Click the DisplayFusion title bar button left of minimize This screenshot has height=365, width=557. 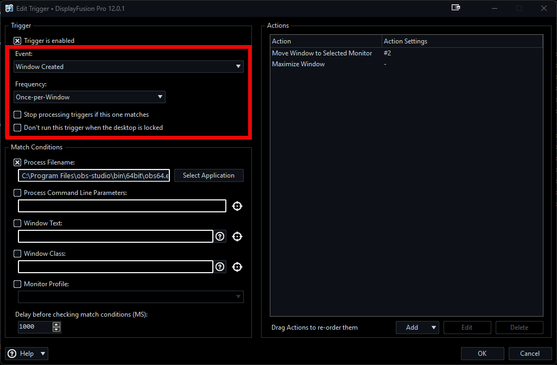(x=455, y=8)
